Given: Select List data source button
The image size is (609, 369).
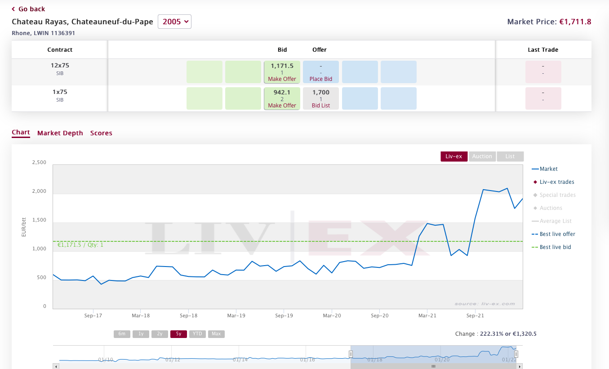Looking at the screenshot, I should tap(510, 156).
